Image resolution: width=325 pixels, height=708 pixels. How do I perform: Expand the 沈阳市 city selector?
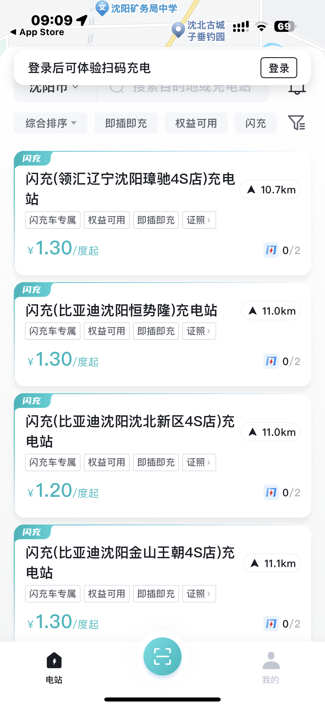pos(54,90)
